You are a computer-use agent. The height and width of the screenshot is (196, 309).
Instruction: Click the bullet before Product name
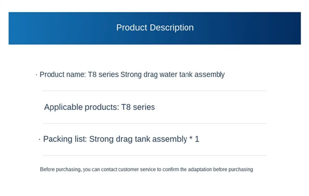click(36, 75)
